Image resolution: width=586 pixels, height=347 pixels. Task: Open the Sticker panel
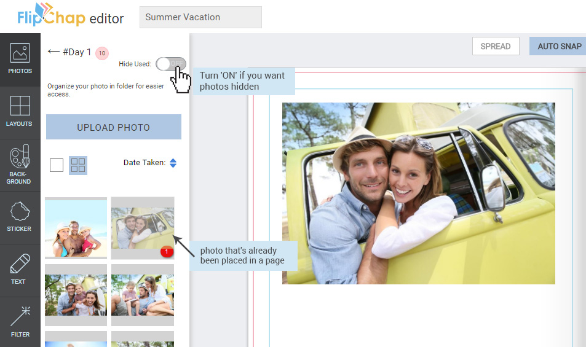pyautogui.click(x=20, y=218)
